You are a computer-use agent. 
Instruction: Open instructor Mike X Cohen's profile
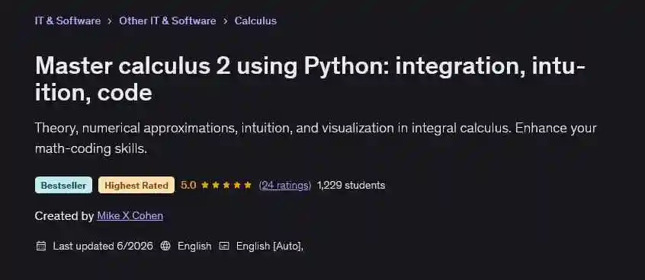tap(130, 216)
